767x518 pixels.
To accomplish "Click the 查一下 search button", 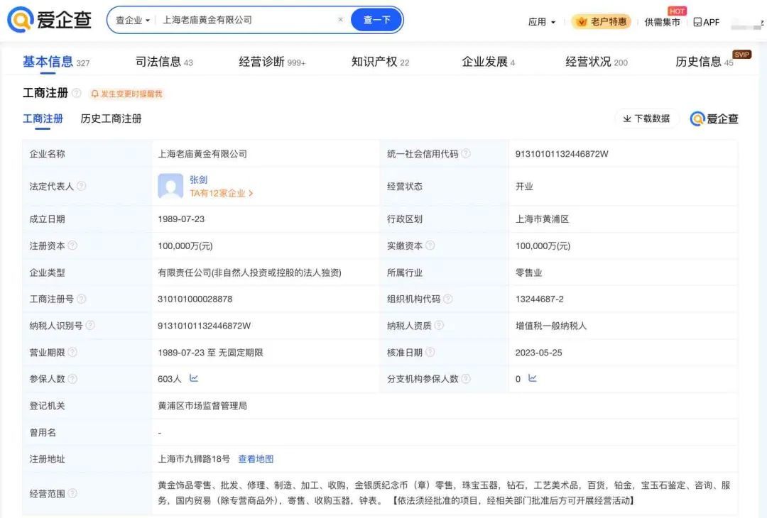I will pos(376,20).
